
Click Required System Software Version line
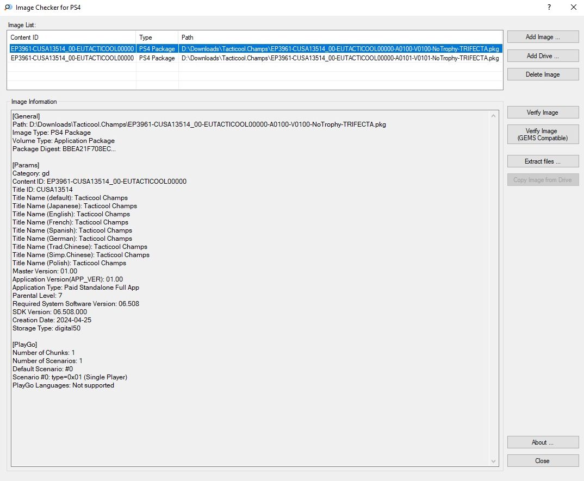tap(76, 304)
